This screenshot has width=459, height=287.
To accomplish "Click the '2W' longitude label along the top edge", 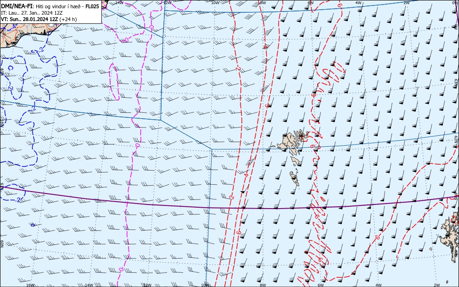I will pos(406,2).
